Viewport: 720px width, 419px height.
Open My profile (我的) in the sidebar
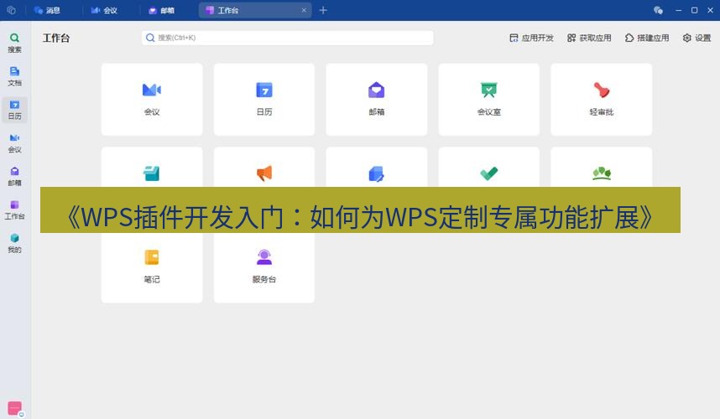click(x=15, y=243)
